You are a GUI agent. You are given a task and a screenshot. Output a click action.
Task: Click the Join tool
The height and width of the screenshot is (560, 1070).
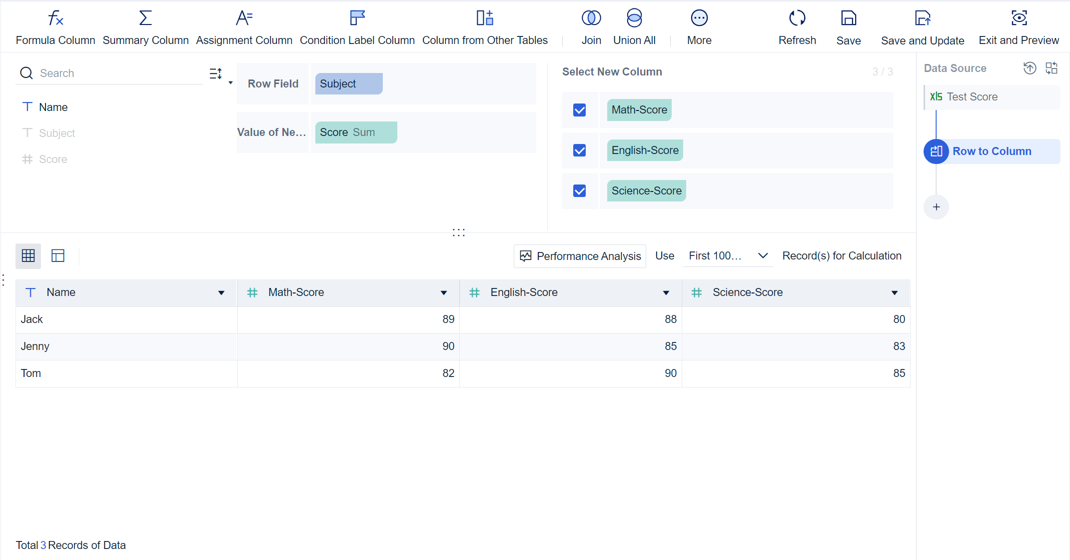click(x=591, y=28)
